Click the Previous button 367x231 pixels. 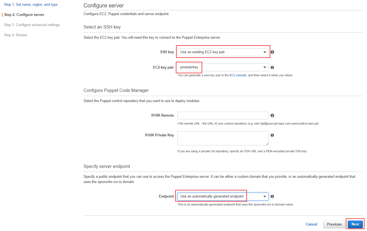pyautogui.click(x=334, y=224)
